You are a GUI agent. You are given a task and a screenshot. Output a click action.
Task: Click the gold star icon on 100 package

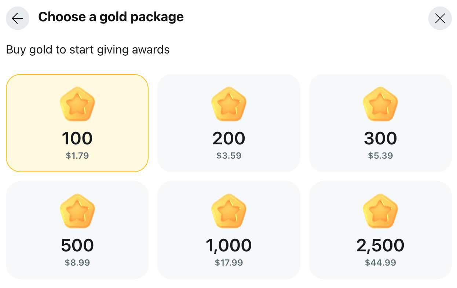[x=77, y=104]
